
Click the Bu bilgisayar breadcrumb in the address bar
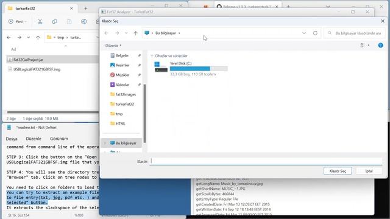[166, 33]
